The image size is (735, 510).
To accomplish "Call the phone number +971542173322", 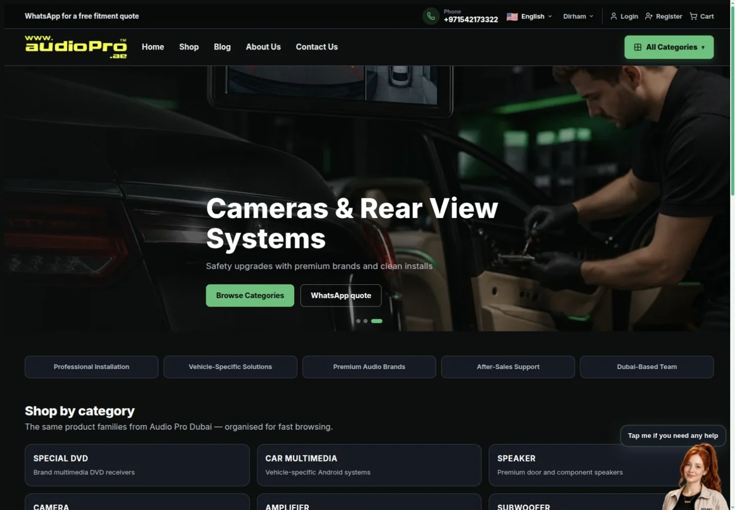I will pyautogui.click(x=471, y=19).
